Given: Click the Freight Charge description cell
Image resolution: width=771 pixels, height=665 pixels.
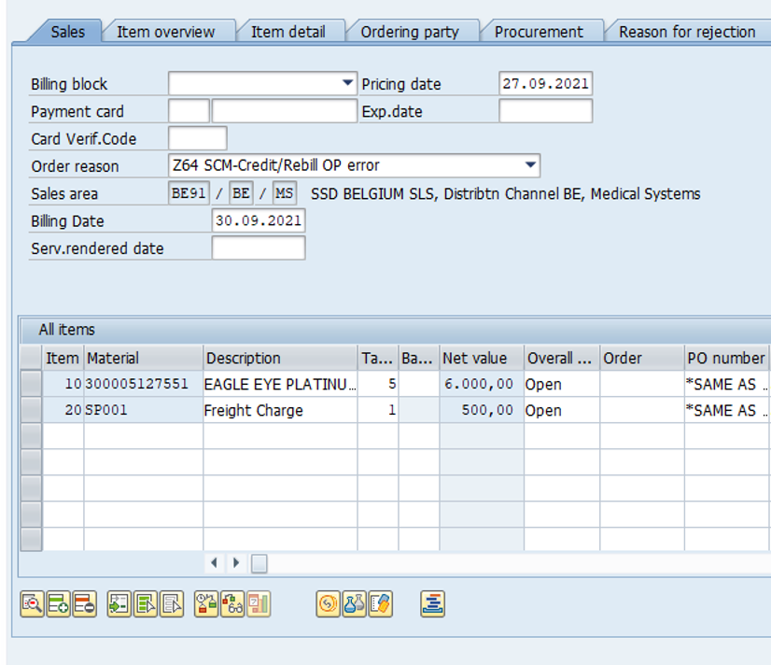Looking at the screenshot, I should [x=280, y=410].
